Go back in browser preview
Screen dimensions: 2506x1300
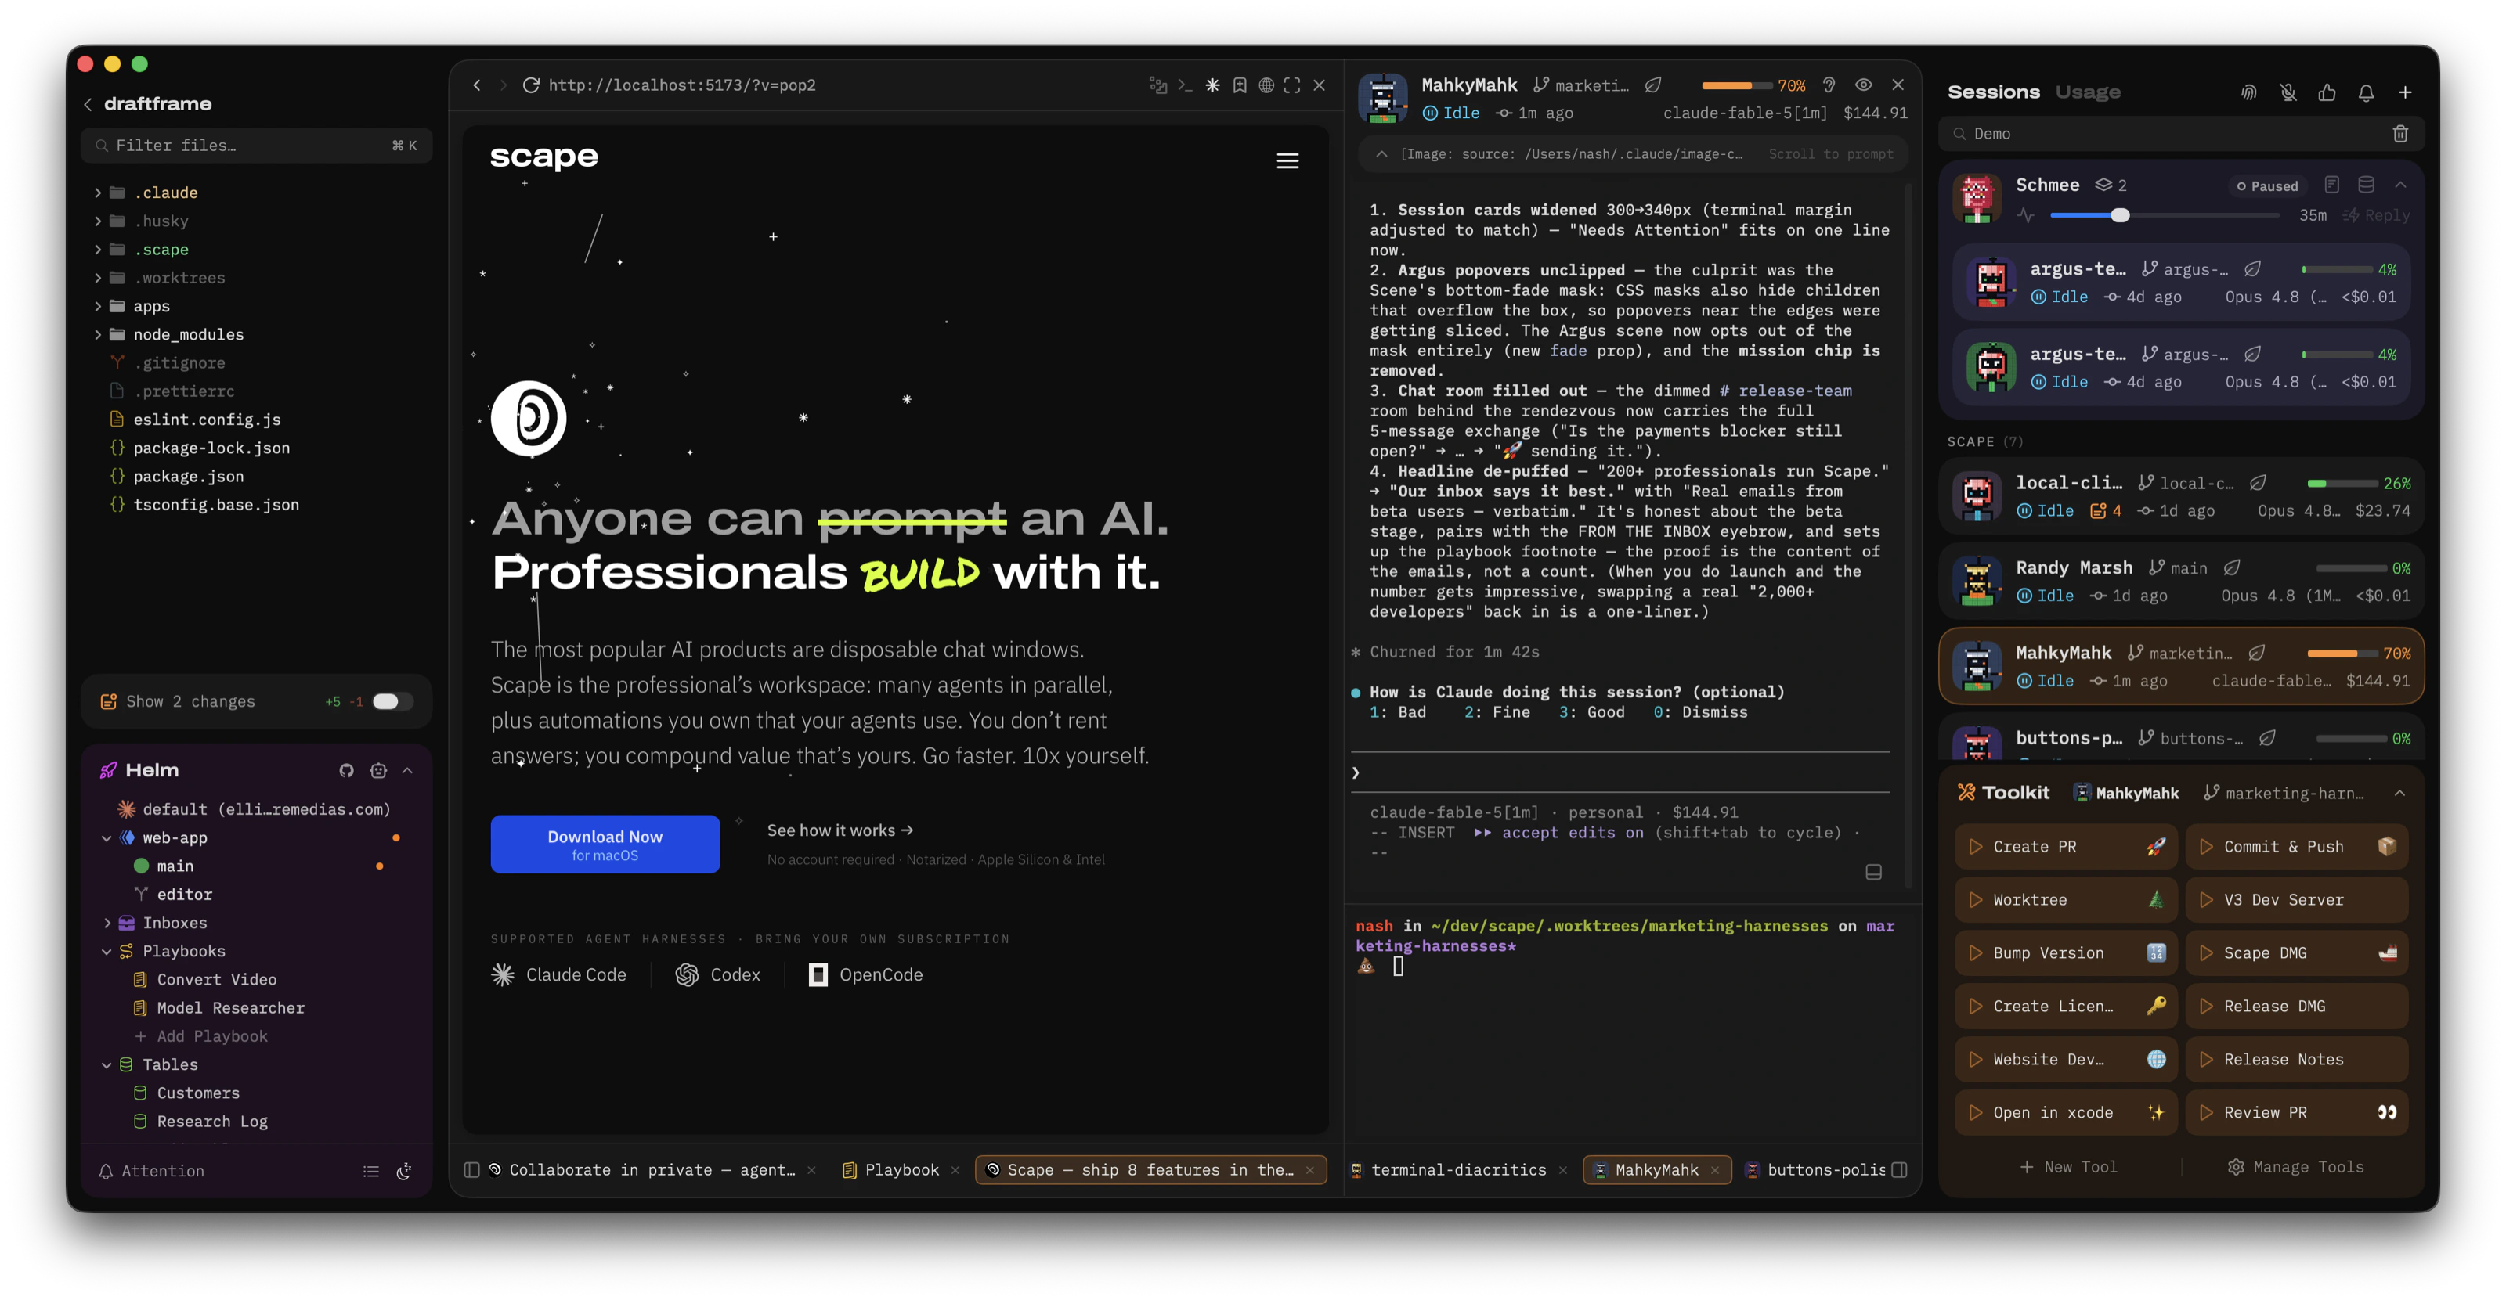point(477,85)
